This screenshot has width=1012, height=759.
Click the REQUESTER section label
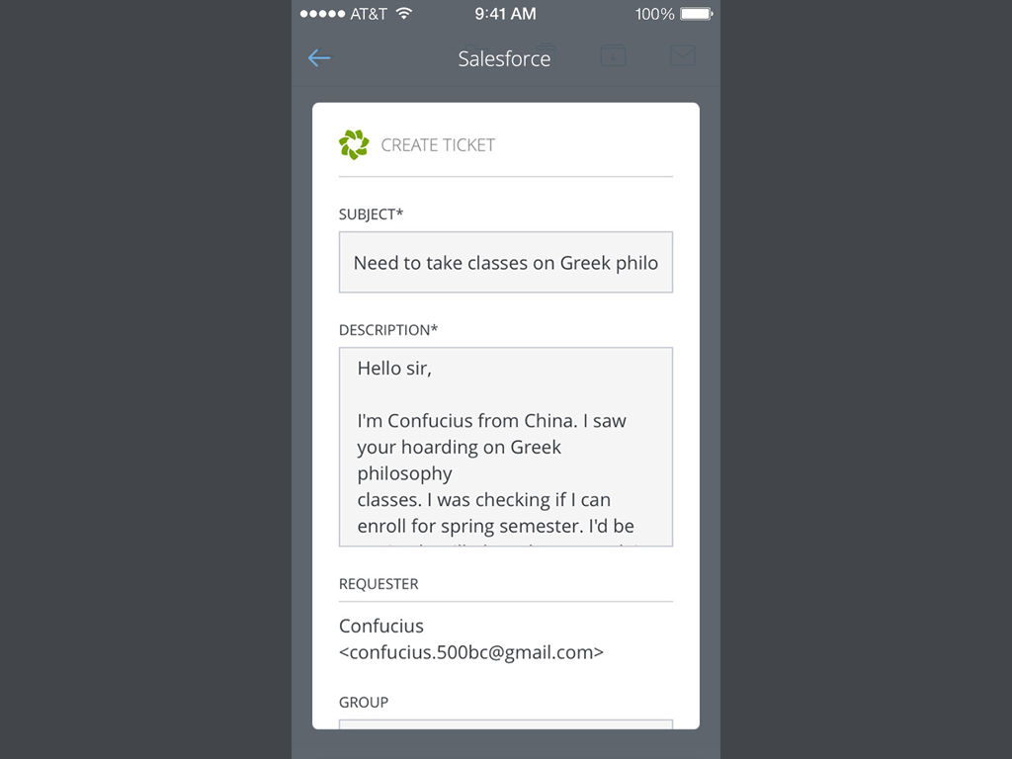point(379,584)
